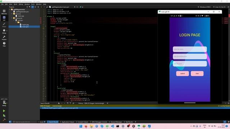Switch to the Test Results pane
Screen dimensions: 230x129
[129, 122]
